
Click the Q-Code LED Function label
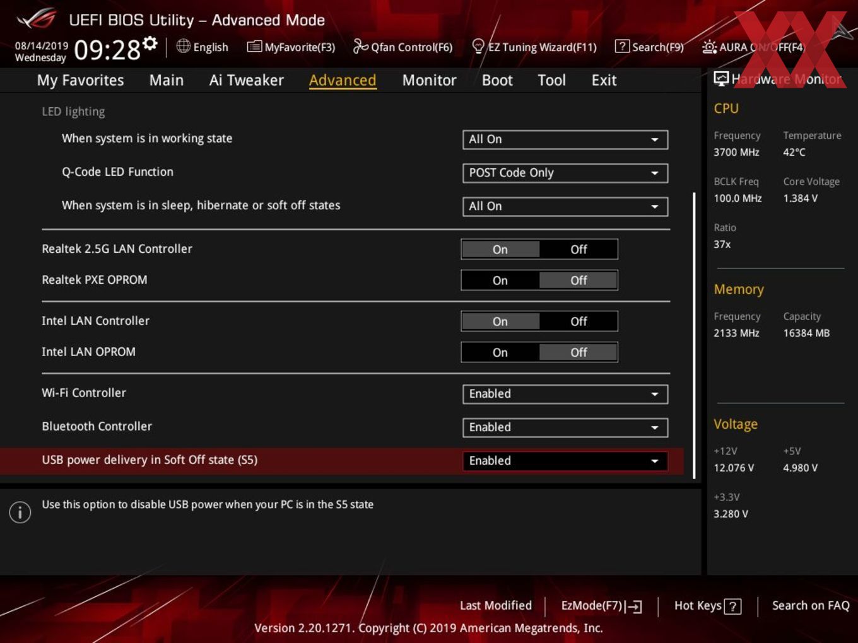[117, 171]
